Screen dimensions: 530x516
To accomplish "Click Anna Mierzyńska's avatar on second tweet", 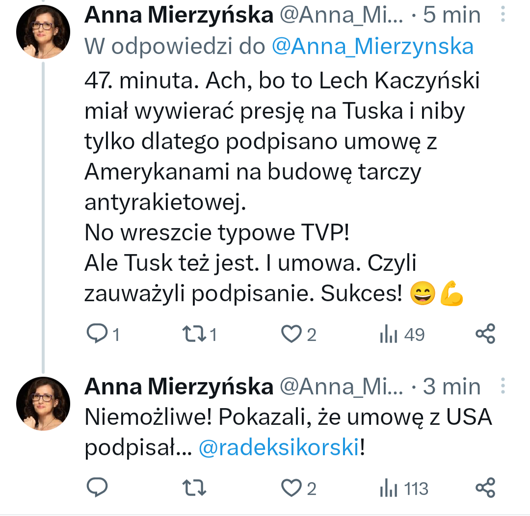I will click(x=43, y=404).
